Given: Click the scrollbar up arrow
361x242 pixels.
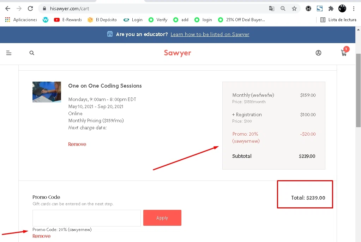Looking at the screenshot, I should point(358,30).
